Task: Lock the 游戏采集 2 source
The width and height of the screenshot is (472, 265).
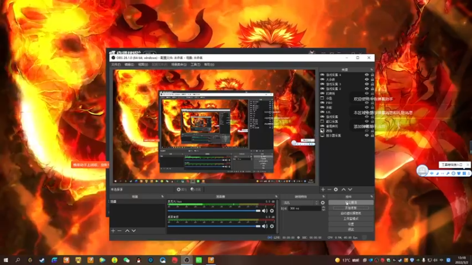Action: (x=372, y=89)
